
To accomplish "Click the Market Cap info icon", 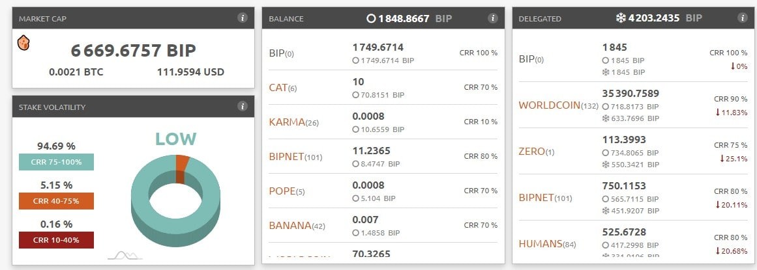I will click(243, 18).
